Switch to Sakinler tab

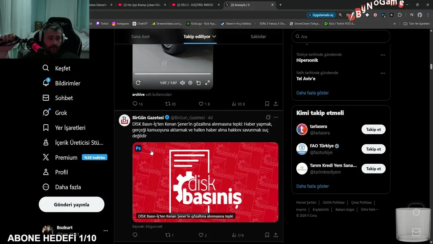pos(258,37)
